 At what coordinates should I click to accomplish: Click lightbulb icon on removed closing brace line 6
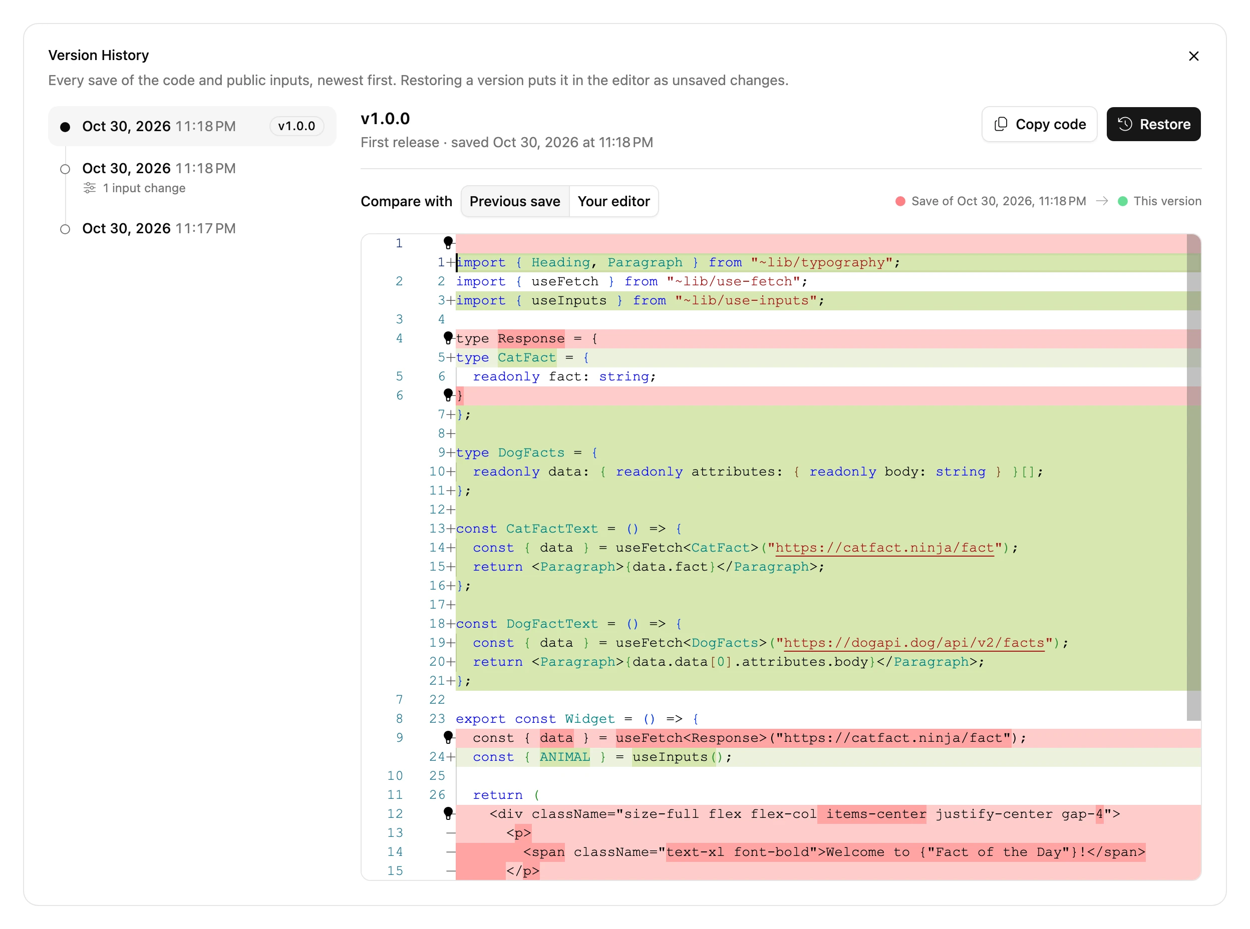pos(448,395)
